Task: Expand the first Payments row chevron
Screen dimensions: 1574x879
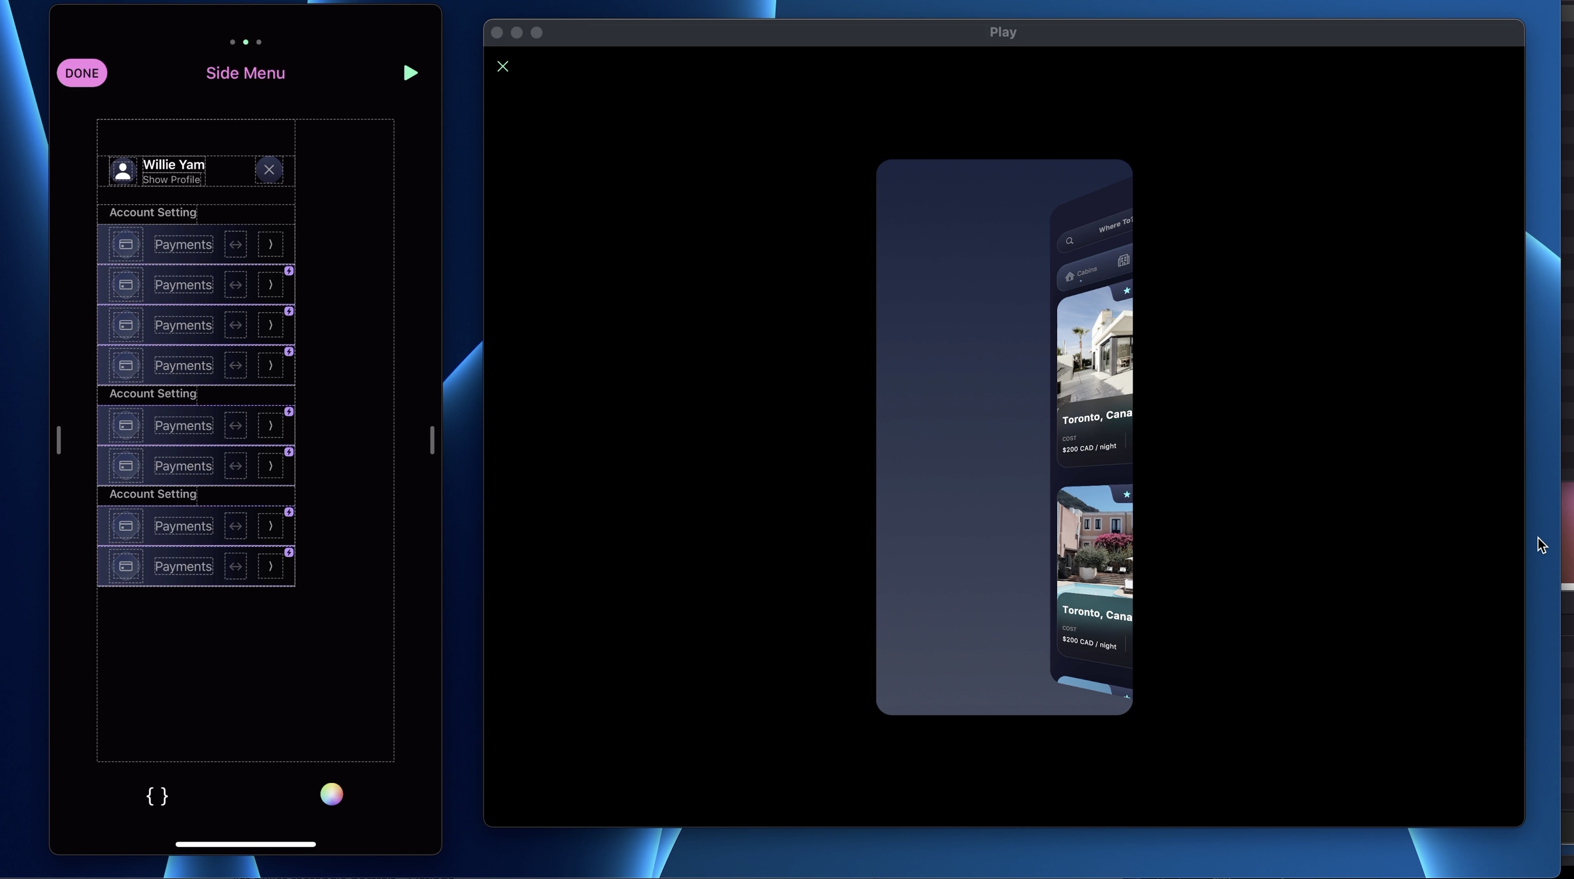Action: (270, 245)
